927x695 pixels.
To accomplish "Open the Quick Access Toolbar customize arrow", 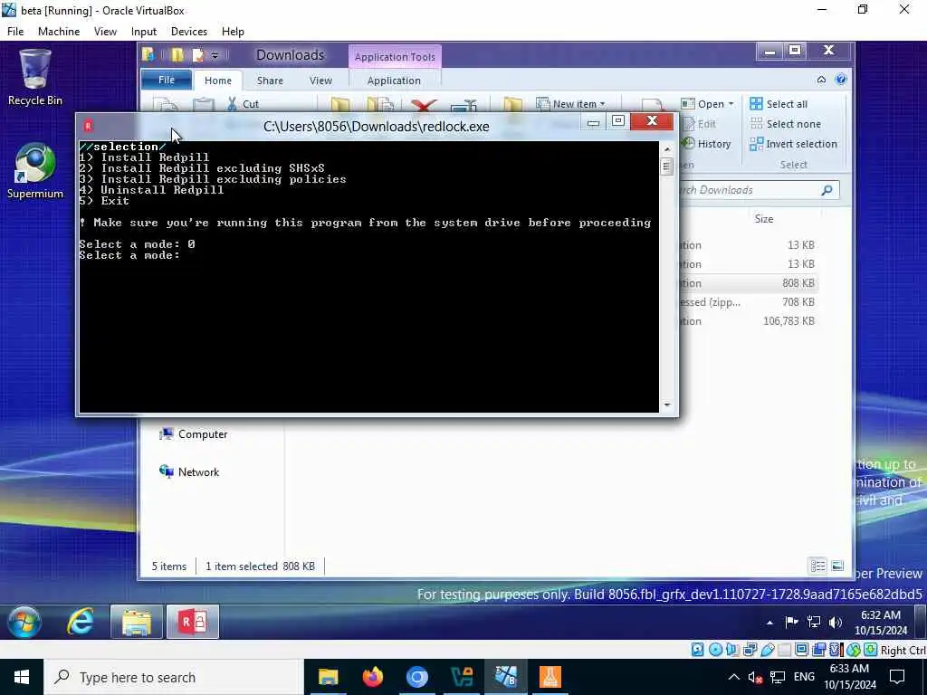I will tap(215, 55).
